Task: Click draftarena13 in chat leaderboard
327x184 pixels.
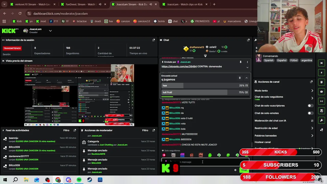Action: [196, 47]
